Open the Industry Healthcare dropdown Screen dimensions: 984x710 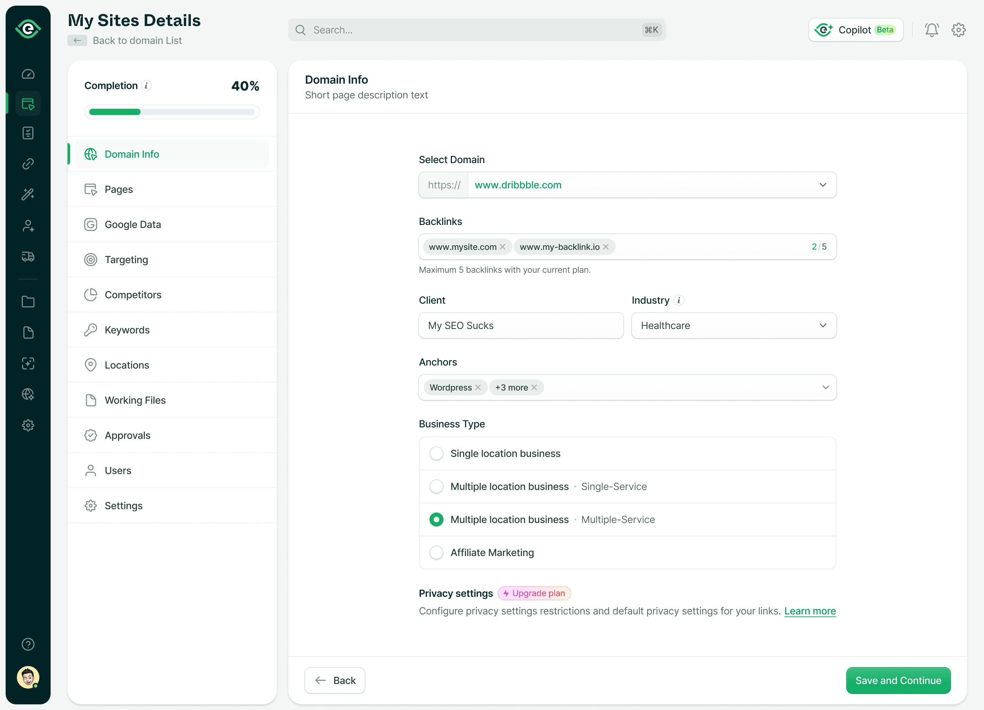pyautogui.click(x=823, y=325)
